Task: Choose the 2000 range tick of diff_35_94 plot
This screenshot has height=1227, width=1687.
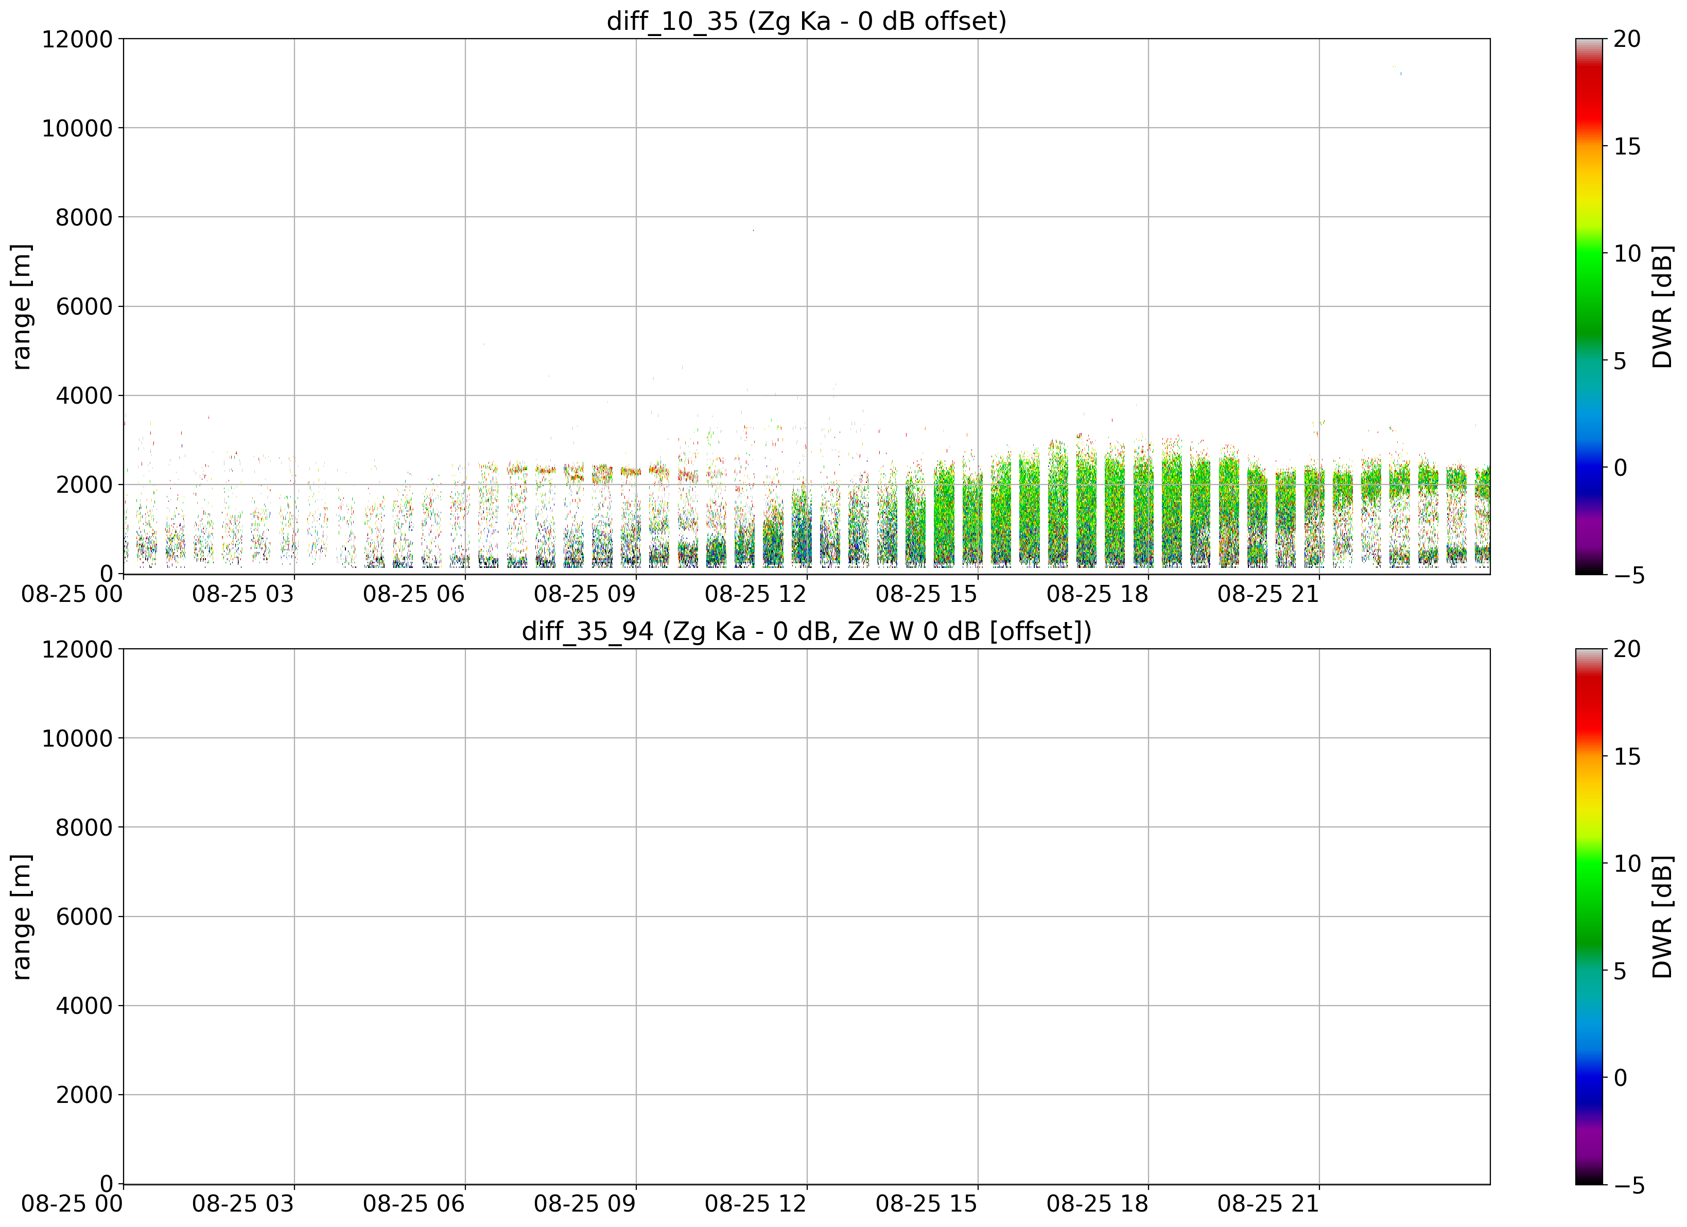Action: [84, 1095]
